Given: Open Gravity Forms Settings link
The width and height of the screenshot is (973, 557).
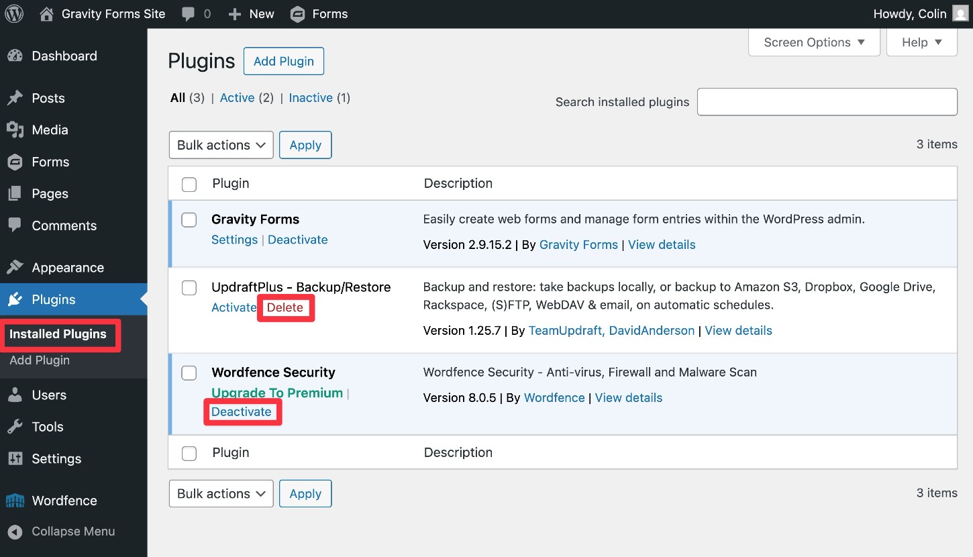Looking at the screenshot, I should [234, 240].
